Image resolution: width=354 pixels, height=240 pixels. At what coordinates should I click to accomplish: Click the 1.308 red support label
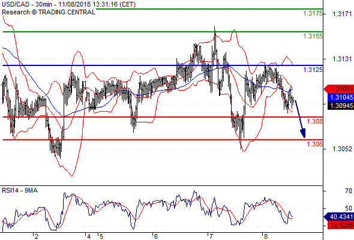314,121
